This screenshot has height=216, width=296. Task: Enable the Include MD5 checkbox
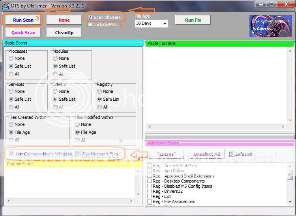click(90, 24)
